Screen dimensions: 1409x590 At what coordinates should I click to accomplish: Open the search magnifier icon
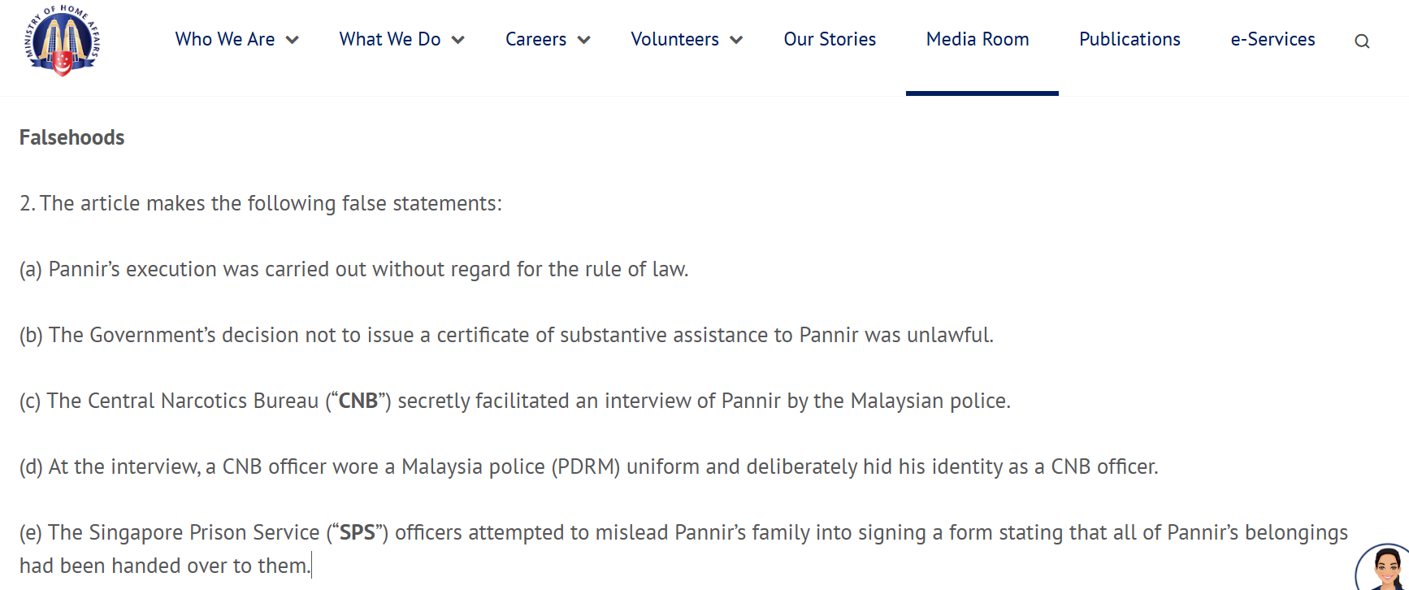click(x=1362, y=41)
